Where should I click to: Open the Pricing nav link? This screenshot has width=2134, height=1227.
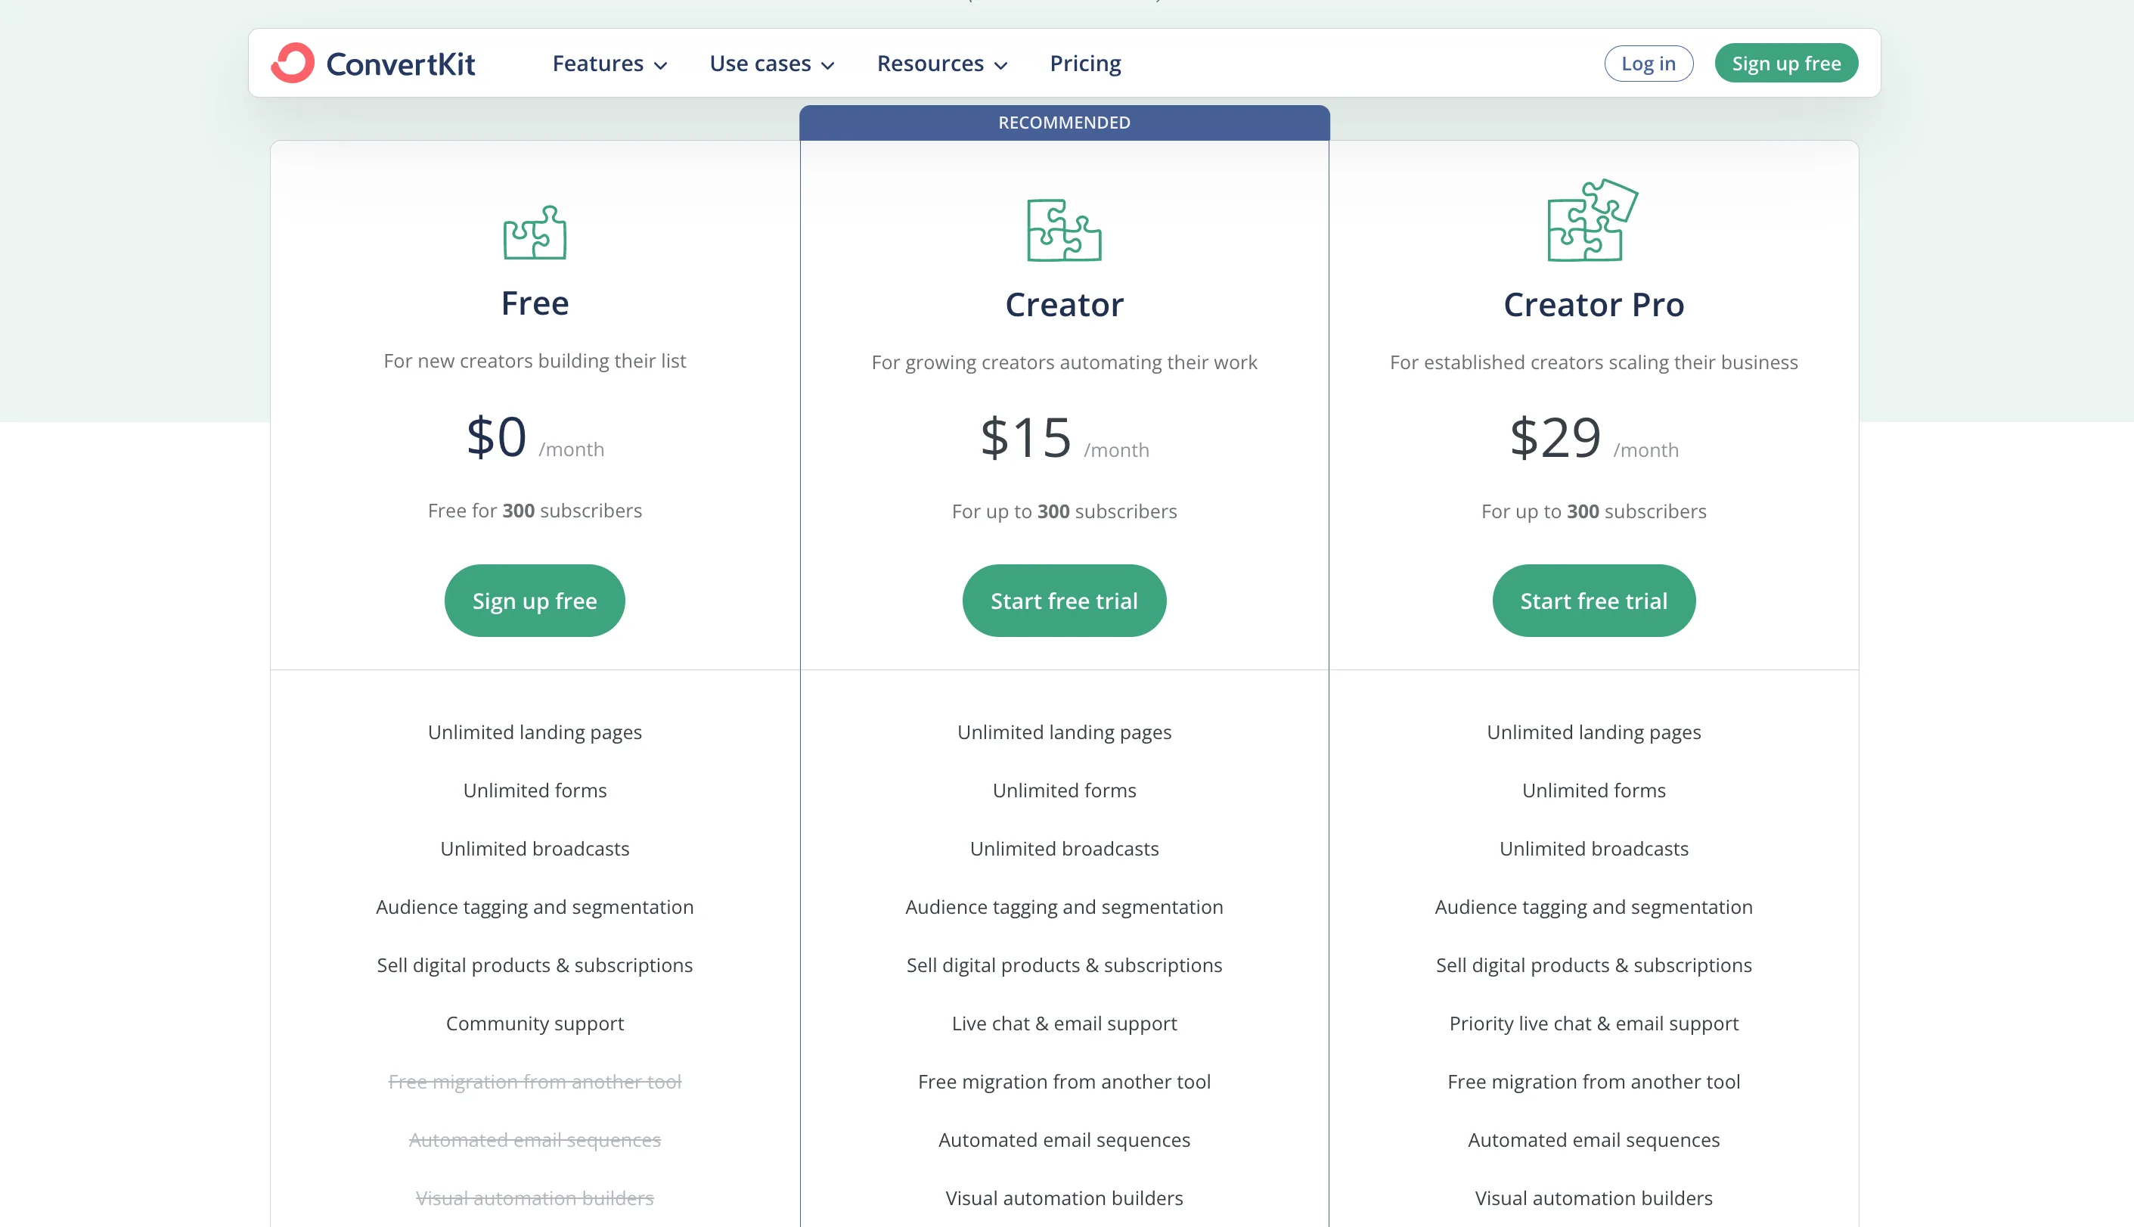pos(1084,64)
